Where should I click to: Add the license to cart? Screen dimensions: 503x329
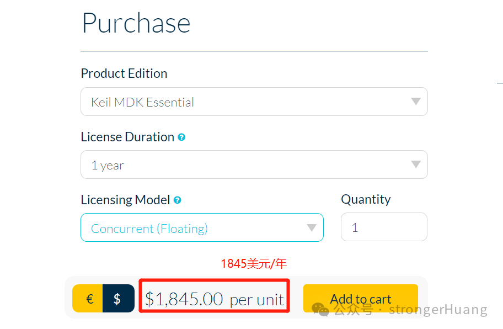pos(361,299)
